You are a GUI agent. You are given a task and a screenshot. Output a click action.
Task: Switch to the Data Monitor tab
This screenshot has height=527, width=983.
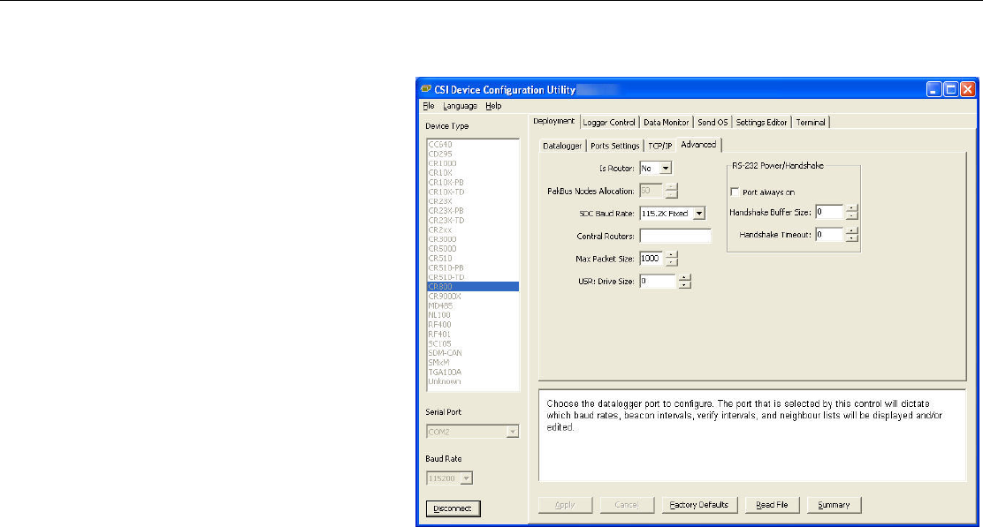pyautogui.click(x=666, y=123)
